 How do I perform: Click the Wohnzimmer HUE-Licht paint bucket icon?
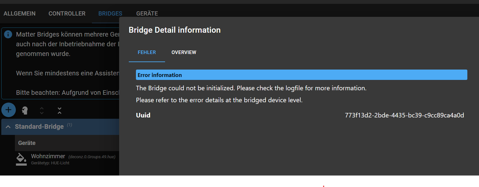coord(21,159)
